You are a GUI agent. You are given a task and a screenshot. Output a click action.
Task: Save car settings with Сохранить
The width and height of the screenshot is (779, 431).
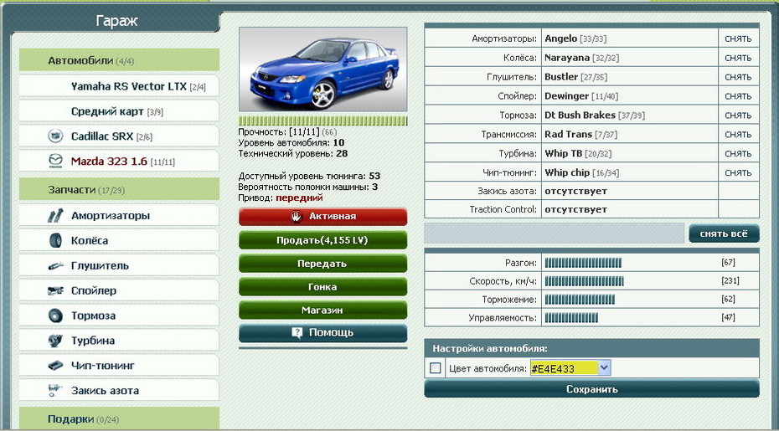pyautogui.click(x=591, y=389)
